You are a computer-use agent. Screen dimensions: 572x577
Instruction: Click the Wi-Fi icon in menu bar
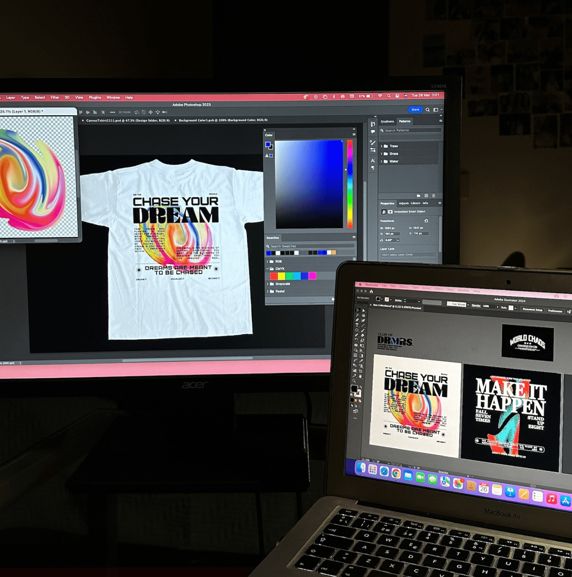click(x=380, y=96)
